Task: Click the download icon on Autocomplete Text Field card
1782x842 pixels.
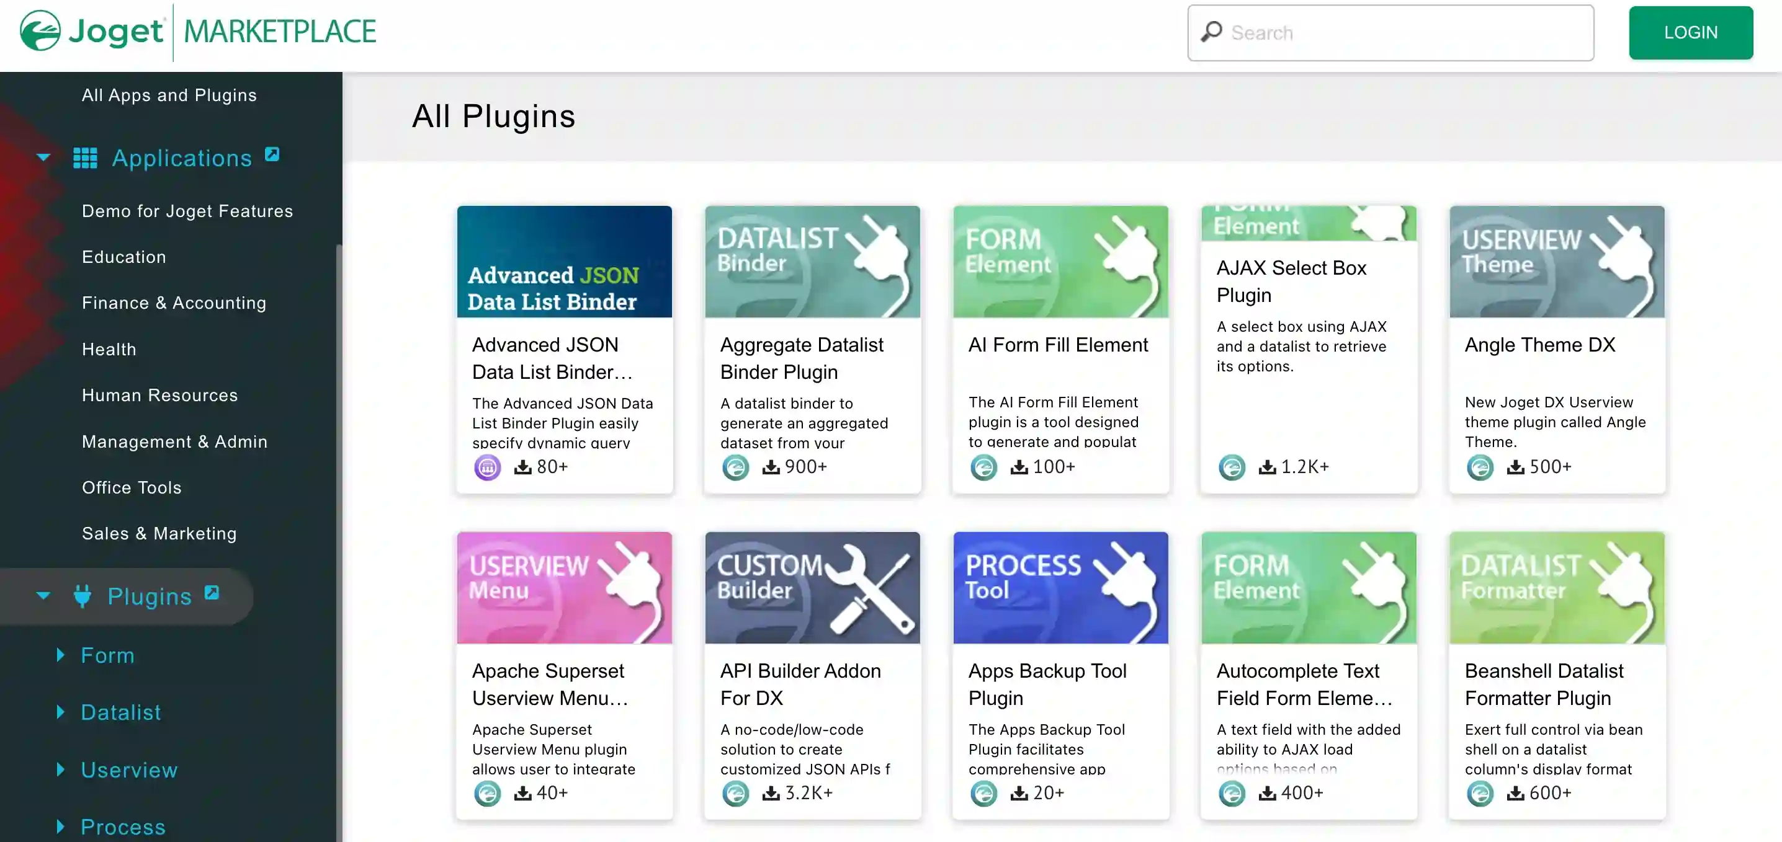Action: (1268, 794)
